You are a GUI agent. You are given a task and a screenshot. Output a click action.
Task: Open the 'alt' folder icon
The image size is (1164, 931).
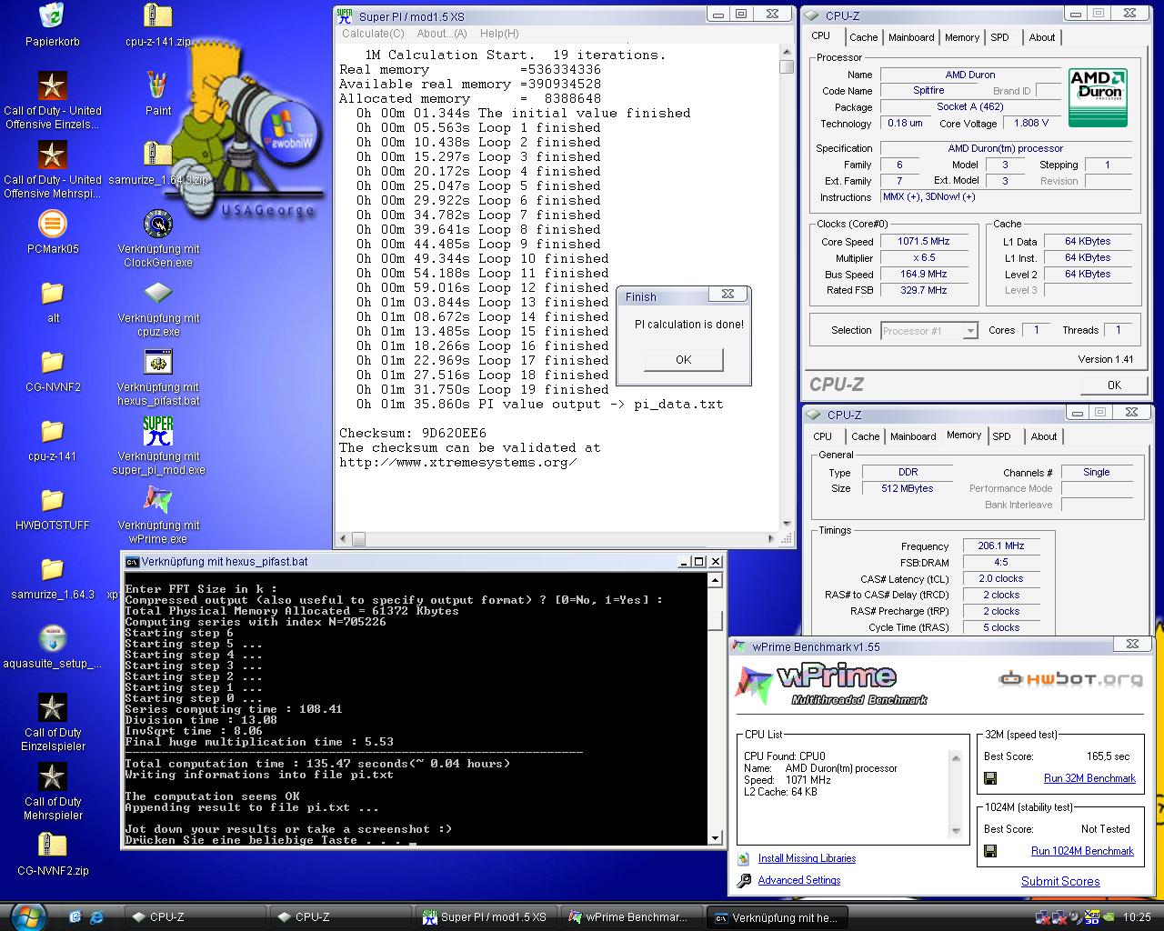(53, 293)
